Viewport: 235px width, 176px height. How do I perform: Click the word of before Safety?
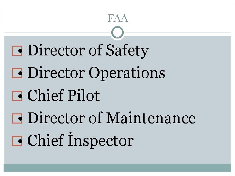96,51
